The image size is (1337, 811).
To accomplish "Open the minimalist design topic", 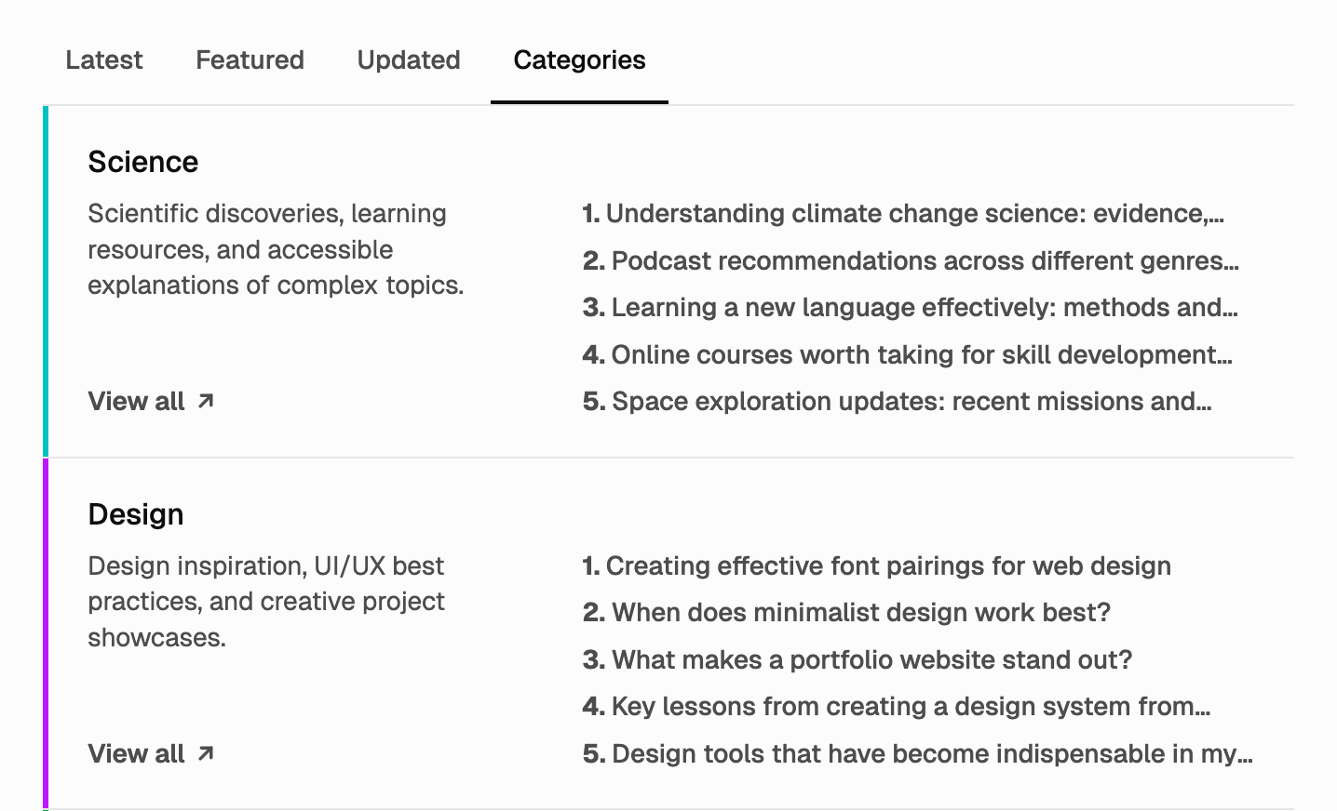I will [x=847, y=613].
